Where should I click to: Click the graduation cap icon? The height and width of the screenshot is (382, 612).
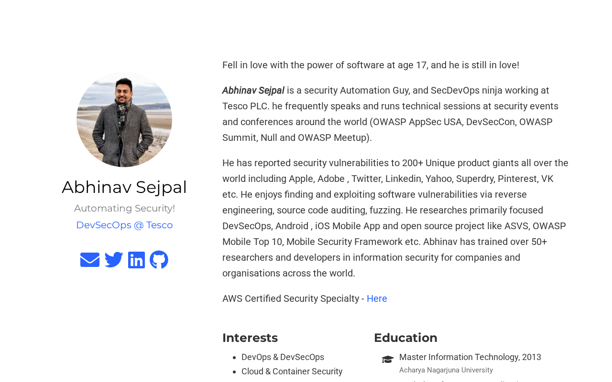[x=388, y=359]
